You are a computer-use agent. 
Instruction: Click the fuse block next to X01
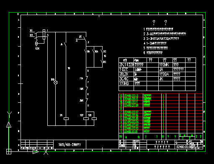coord(44,34)
